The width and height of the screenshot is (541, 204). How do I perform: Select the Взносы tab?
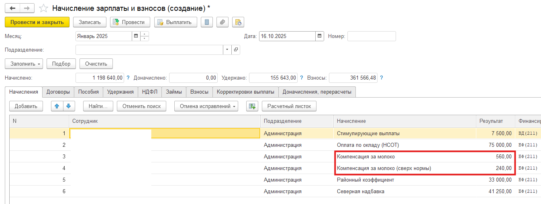click(x=200, y=92)
